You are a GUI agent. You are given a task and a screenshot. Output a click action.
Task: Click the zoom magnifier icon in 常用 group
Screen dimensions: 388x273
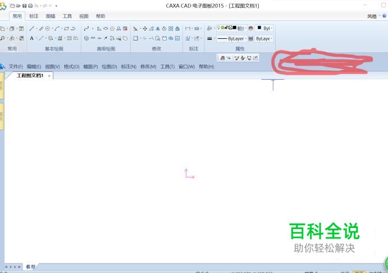tap(2, 38)
